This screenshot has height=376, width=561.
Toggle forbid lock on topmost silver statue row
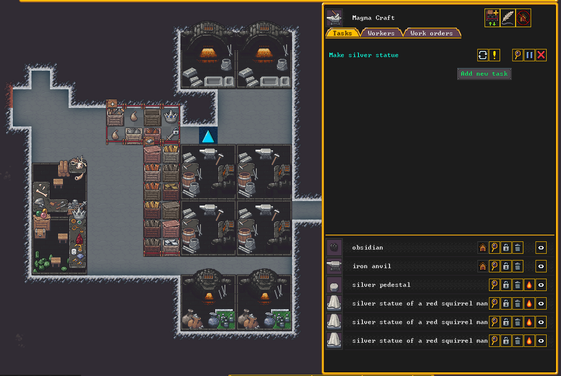[x=506, y=303]
